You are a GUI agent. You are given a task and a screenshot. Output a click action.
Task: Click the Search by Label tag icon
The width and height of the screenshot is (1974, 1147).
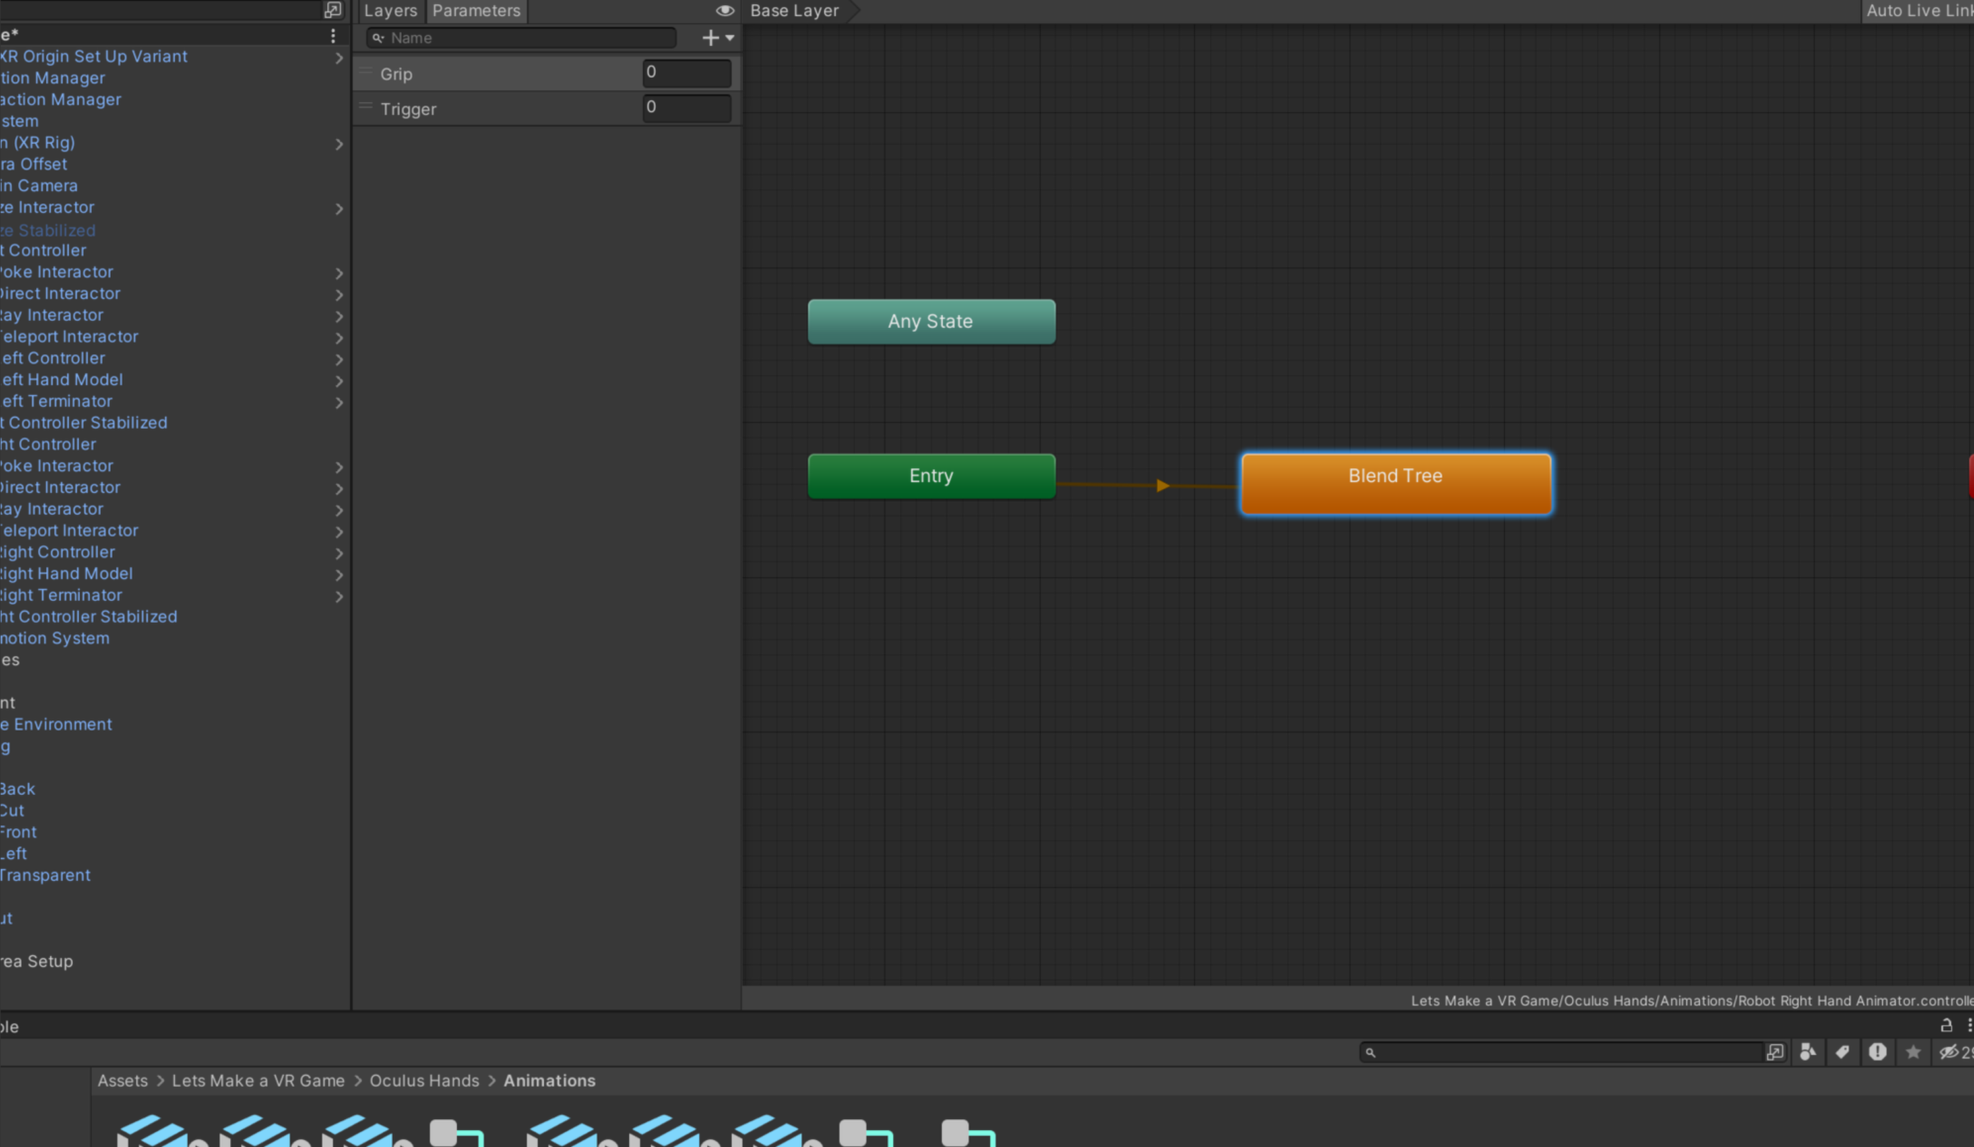(x=1843, y=1052)
